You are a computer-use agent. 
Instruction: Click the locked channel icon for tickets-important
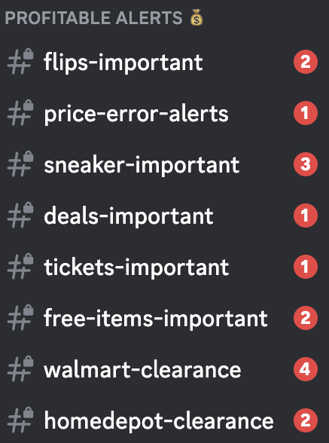[20, 266]
